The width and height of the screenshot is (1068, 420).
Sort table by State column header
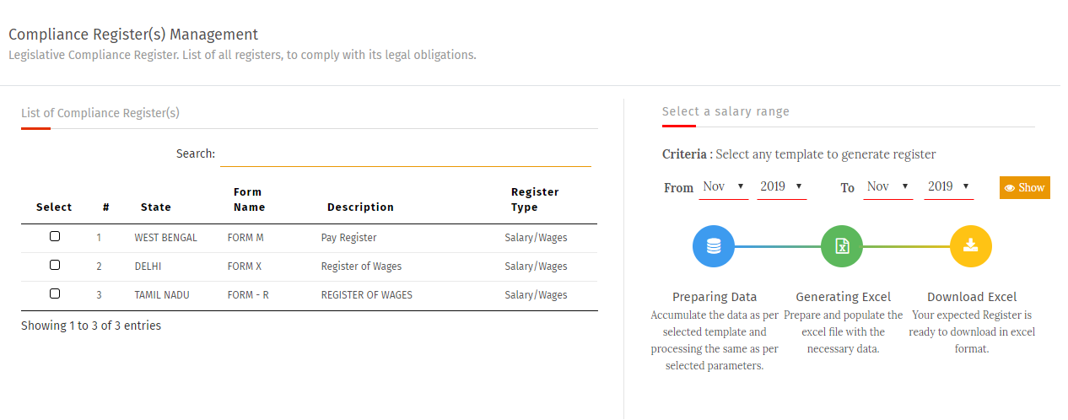tap(156, 207)
